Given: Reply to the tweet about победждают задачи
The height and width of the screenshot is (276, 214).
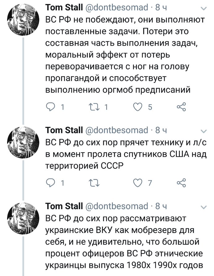Looking at the screenshot, I should [50, 107].
